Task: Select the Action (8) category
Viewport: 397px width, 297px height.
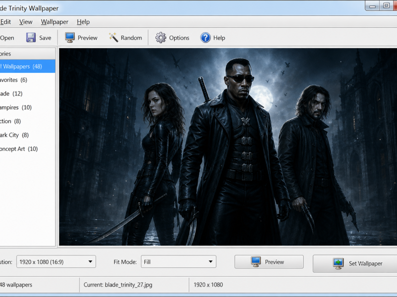Action: [x=27, y=121]
